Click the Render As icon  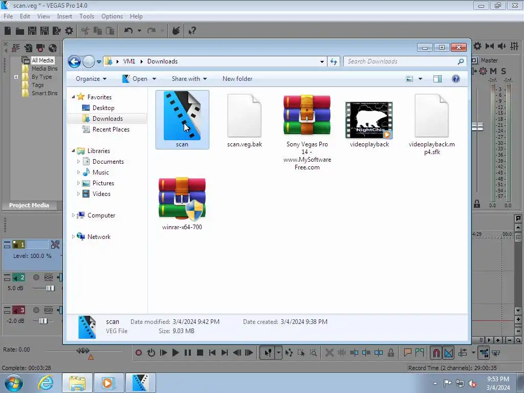point(57,31)
